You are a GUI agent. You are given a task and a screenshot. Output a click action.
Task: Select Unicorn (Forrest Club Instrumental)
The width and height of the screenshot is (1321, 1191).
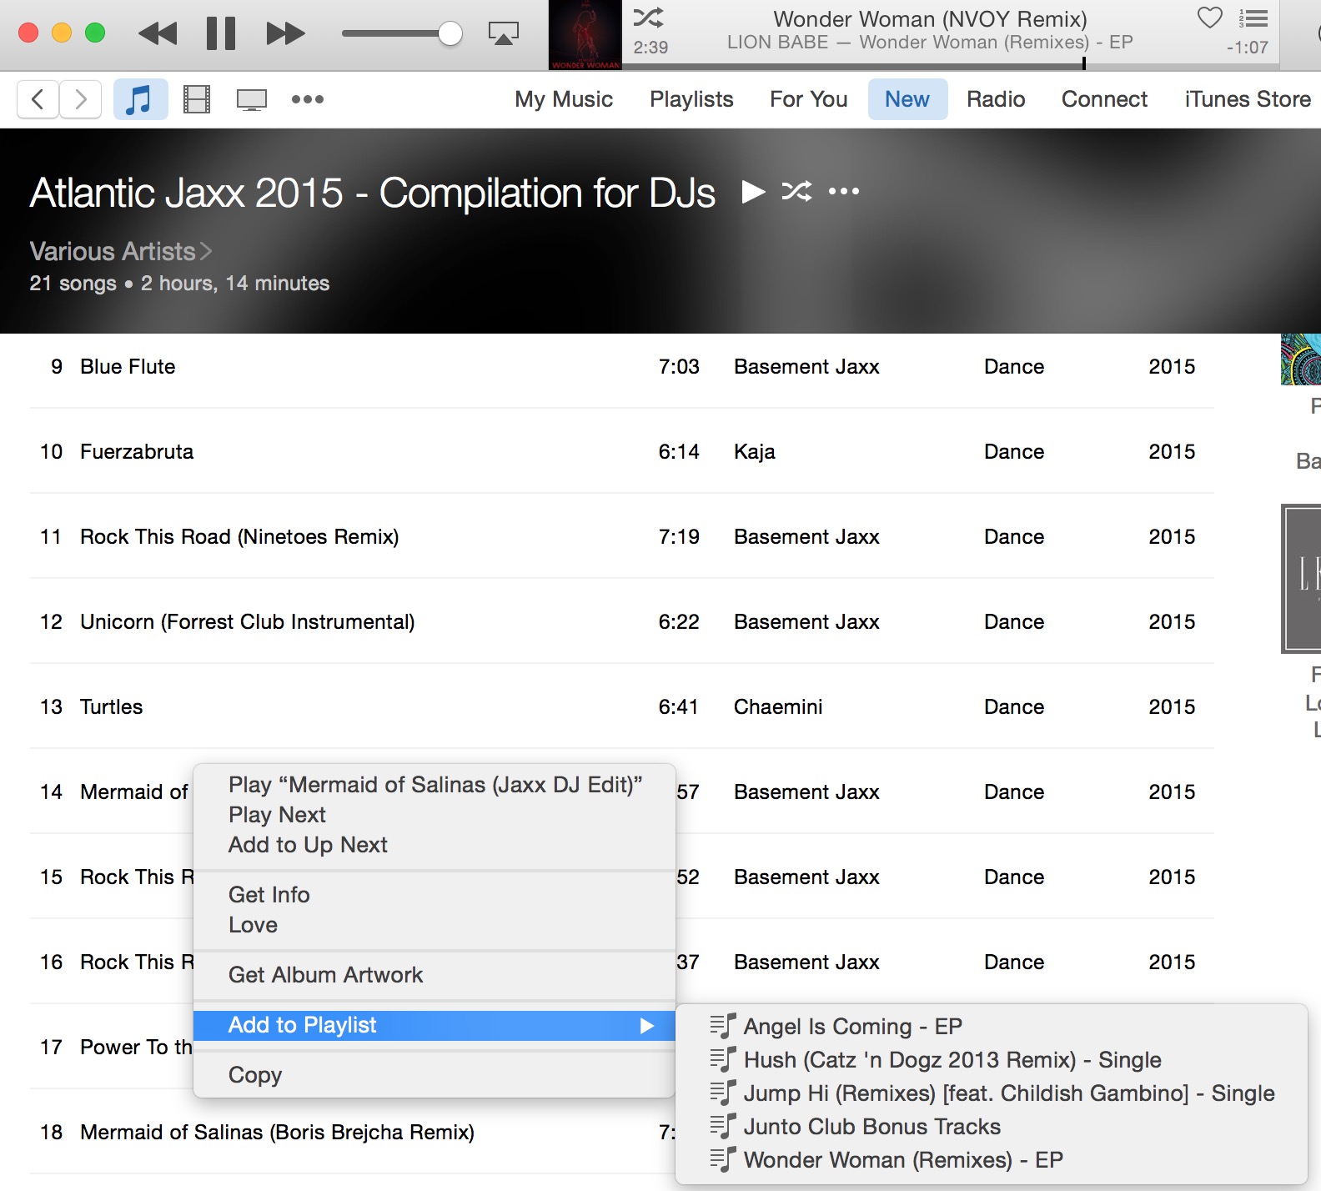(x=621, y=622)
